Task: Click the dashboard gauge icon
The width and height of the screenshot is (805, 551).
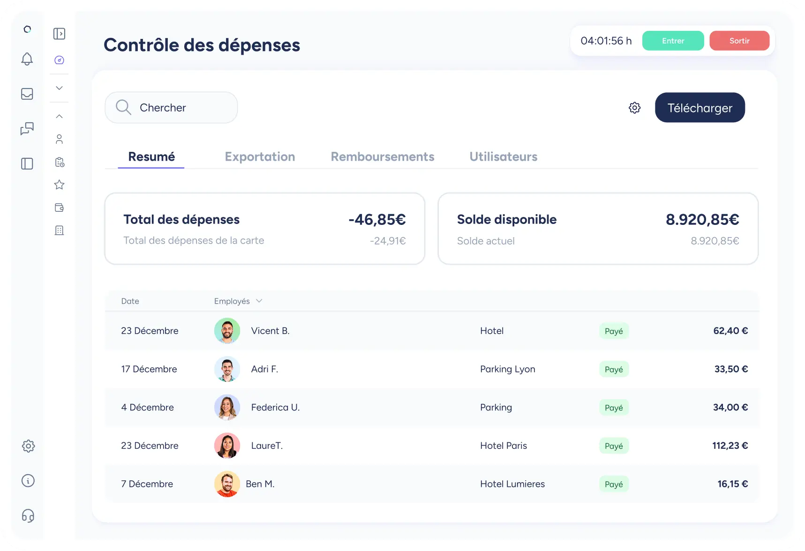Action: tap(59, 60)
